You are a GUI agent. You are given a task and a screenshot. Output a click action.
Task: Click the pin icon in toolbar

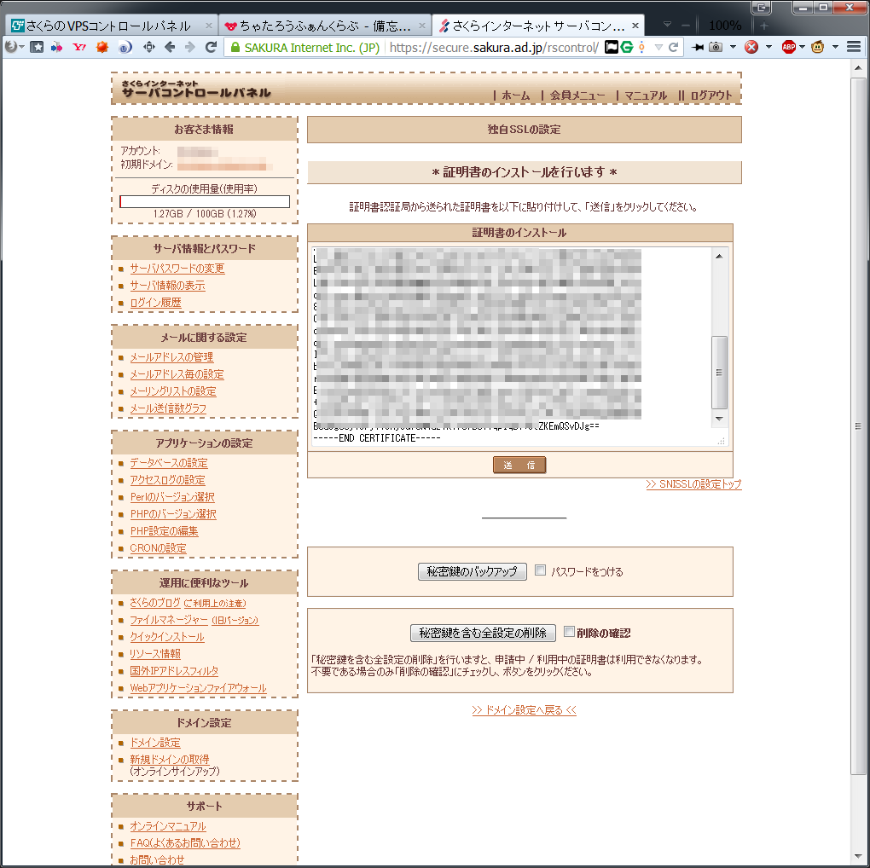coord(698,47)
